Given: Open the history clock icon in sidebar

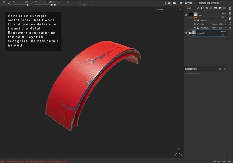Looking at the screenshot, I should pyautogui.click(x=230, y=24).
